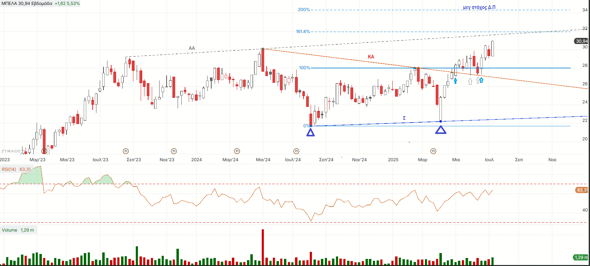Click the Σεπ label on the time axis
Screen dimensions: 590x266
[519, 159]
